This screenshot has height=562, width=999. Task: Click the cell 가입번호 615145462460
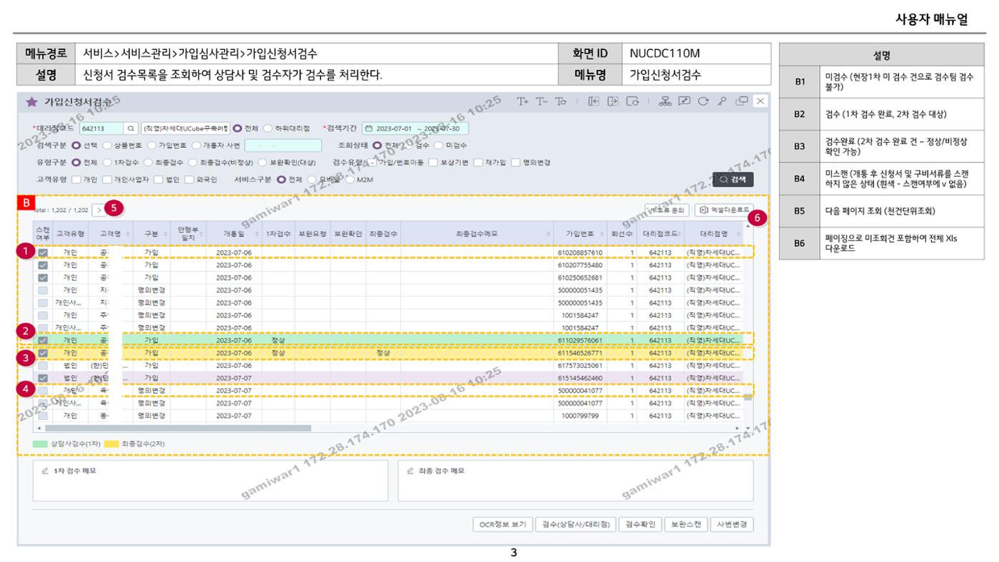pos(581,378)
